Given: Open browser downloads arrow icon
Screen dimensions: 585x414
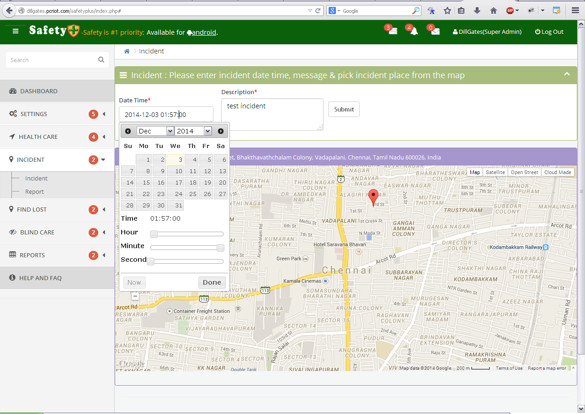Looking at the screenshot, I should [477, 11].
